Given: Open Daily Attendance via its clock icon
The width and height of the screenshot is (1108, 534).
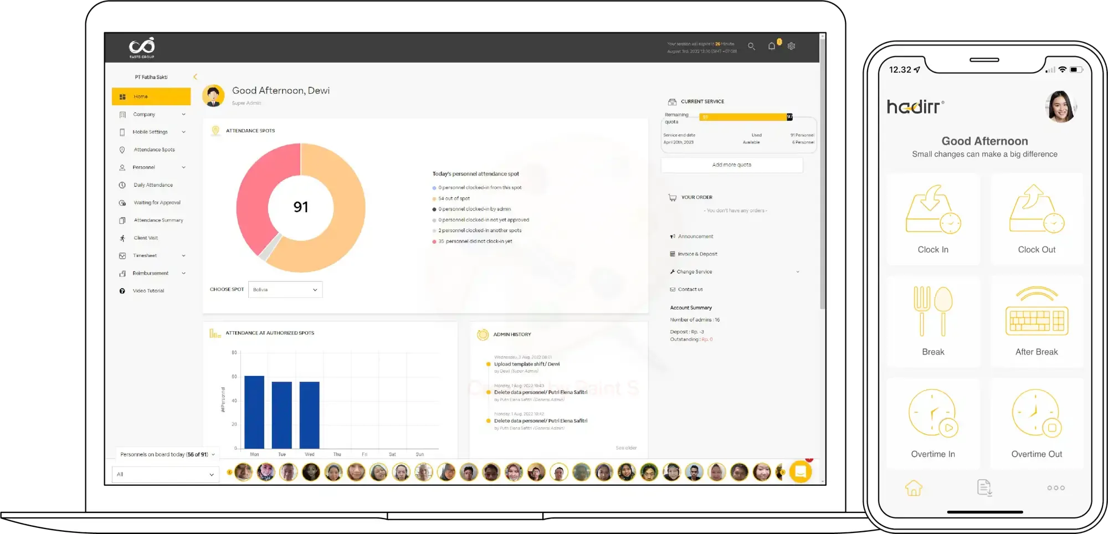Looking at the screenshot, I should pyautogui.click(x=122, y=184).
